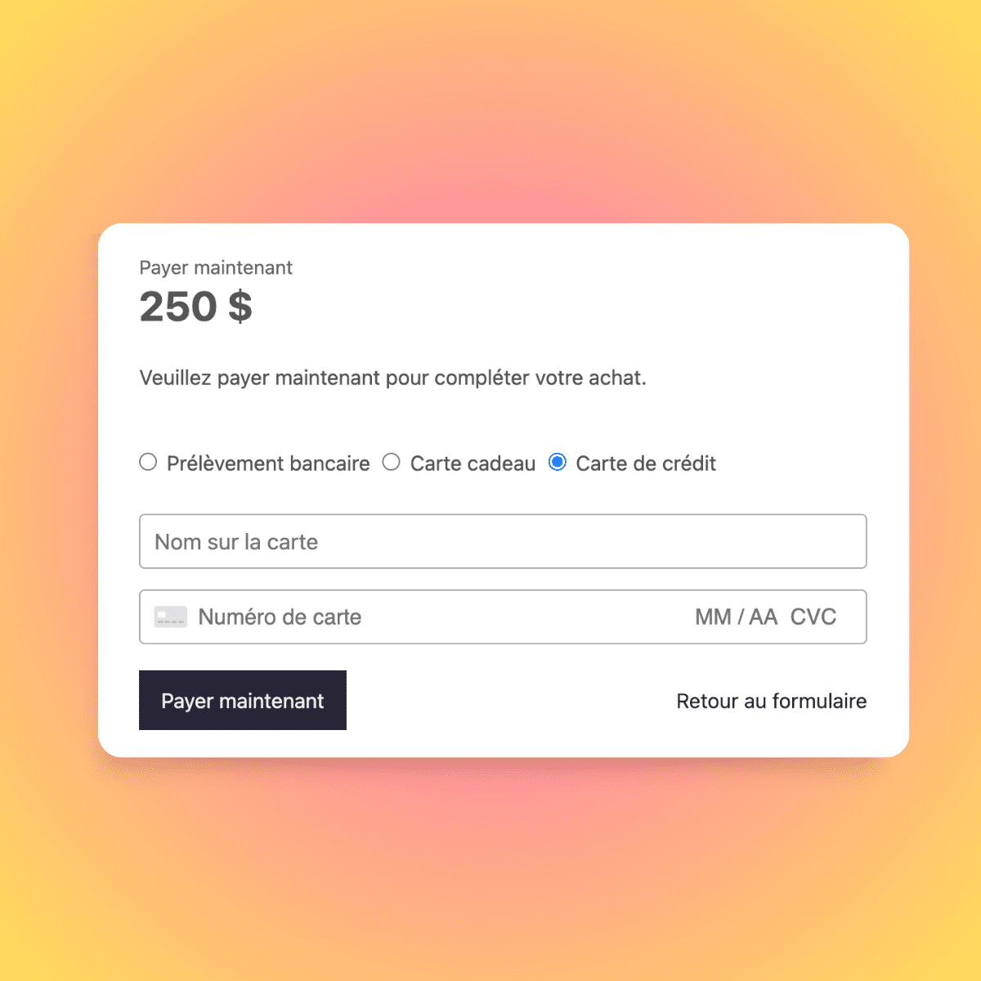This screenshot has width=981, height=981.
Task: Click the Carte cadeau label text
Action: click(472, 463)
